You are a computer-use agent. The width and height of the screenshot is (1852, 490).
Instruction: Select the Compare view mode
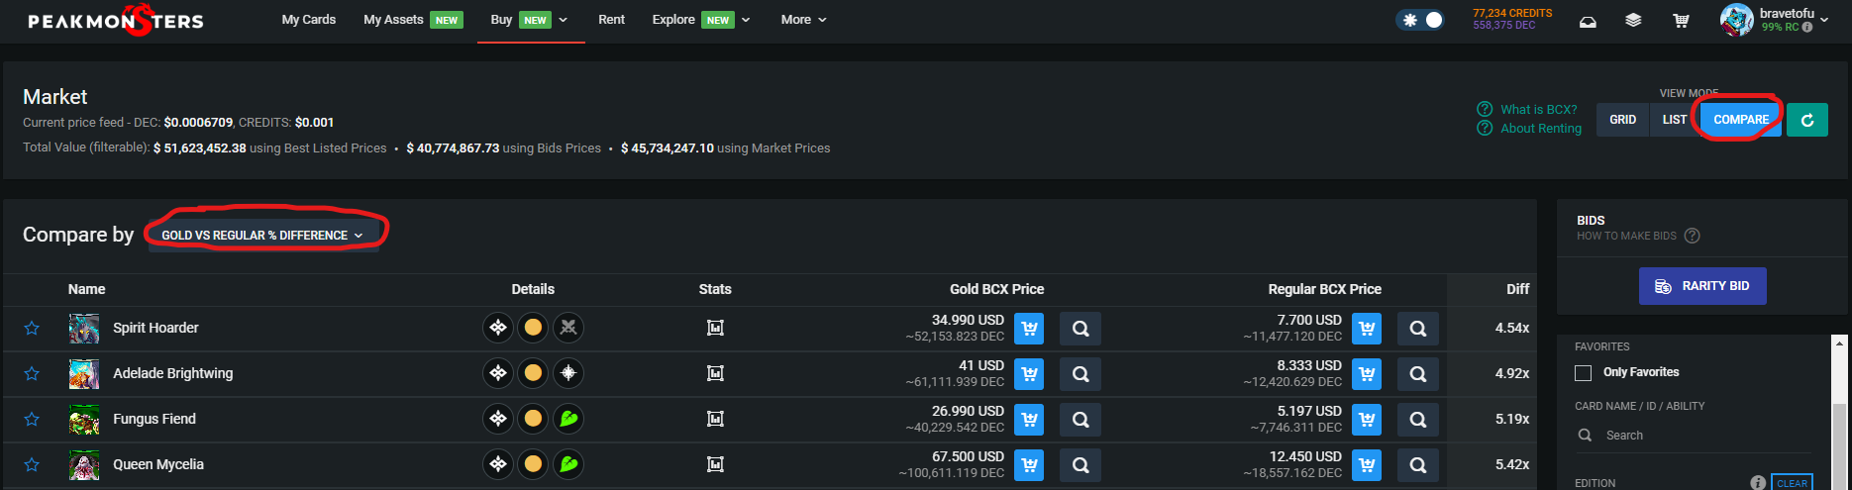pyautogui.click(x=1741, y=120)
